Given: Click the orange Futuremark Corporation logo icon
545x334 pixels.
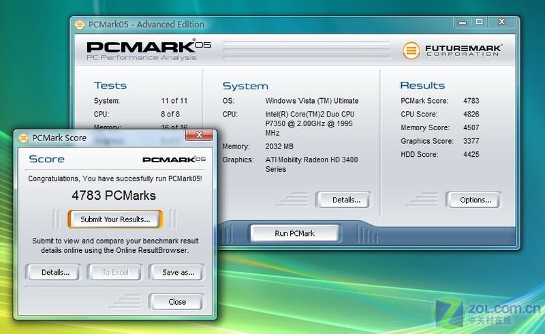Looking at the screenshot, I should pos(411,50).
